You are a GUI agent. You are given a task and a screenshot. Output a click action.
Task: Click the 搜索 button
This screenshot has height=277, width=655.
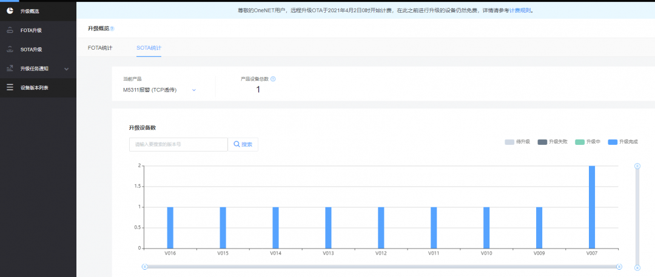click(x=243, y=144)
